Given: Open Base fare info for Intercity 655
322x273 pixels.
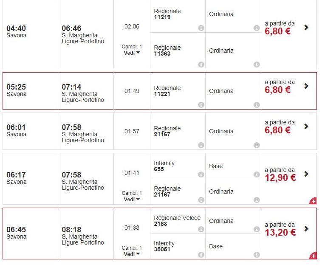Looking at the screenshot, I should [x=257, y=174].
